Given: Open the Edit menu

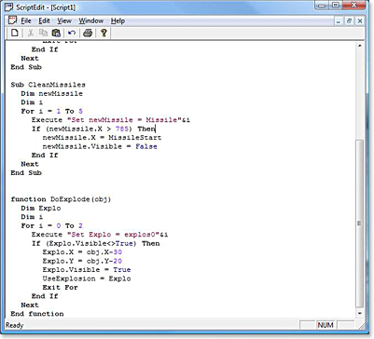Looking at the screenshot, I should tap(44, 20).
